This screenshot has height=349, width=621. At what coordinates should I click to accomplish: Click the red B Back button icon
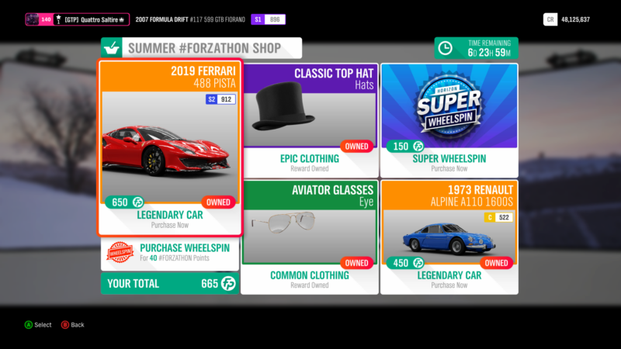pyautogui.click(x=65, y=325)
